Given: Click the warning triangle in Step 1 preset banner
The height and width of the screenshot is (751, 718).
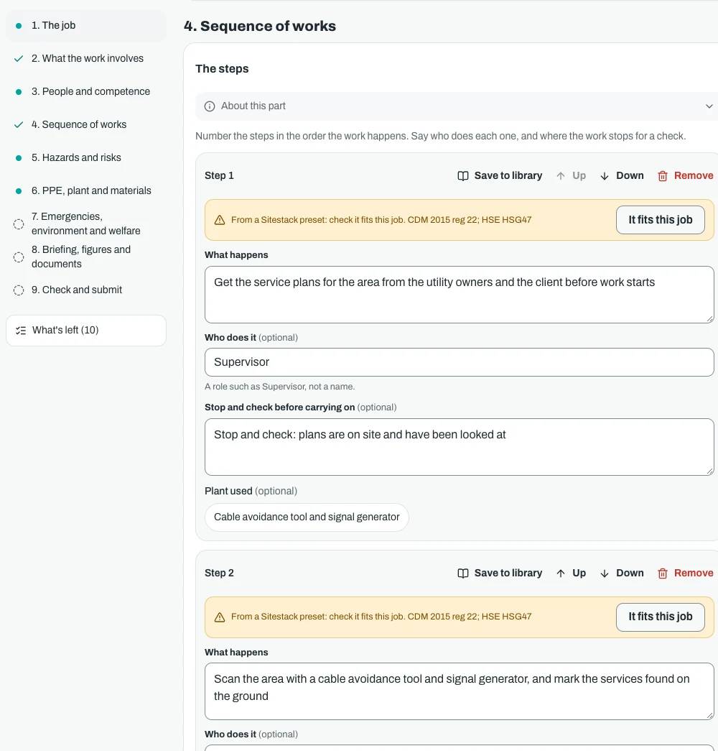Looking at the screenshot, I should point(220,220).
